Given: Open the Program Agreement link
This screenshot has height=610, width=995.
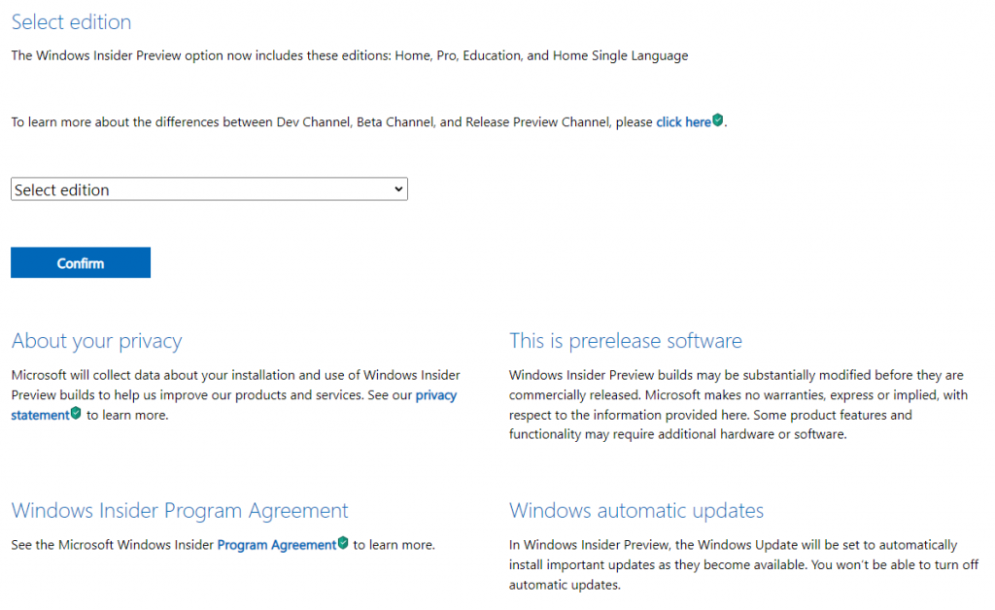Looking at the screenshot, I should 276,545.
